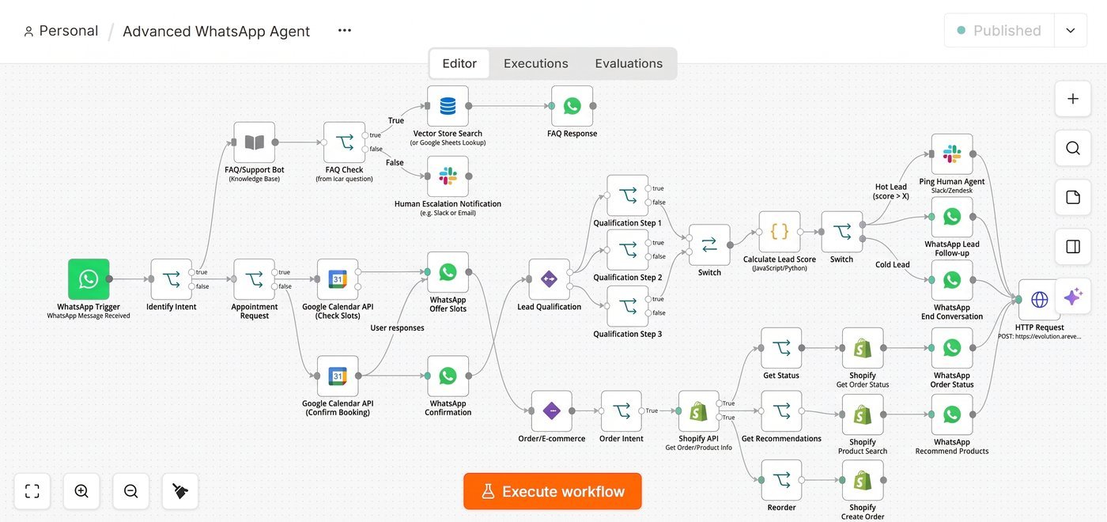The image size is (1107, 522).
Task: Select the FAQ Response WhatsApp node
Action: click(572, 106)
